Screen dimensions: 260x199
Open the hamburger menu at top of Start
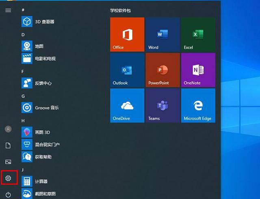click(x=8, y=11)
